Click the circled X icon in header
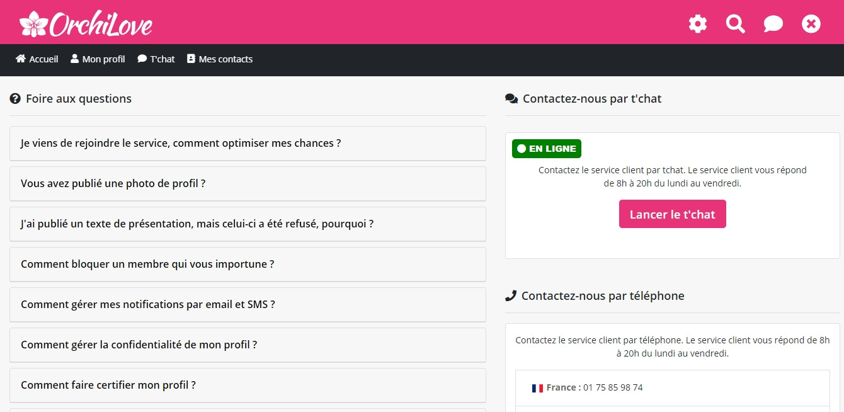The image size is (844, 412). tap(811, 24)
